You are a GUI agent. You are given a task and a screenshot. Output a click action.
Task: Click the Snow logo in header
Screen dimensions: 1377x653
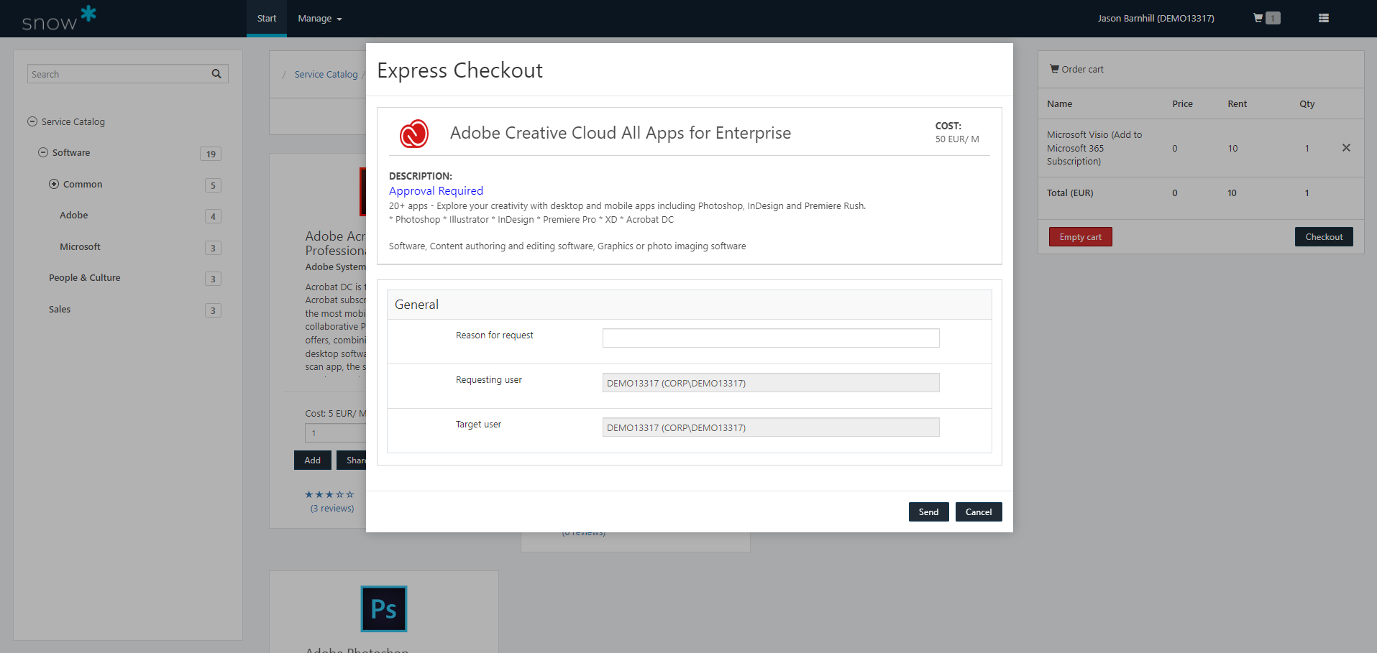click(59, 19)
